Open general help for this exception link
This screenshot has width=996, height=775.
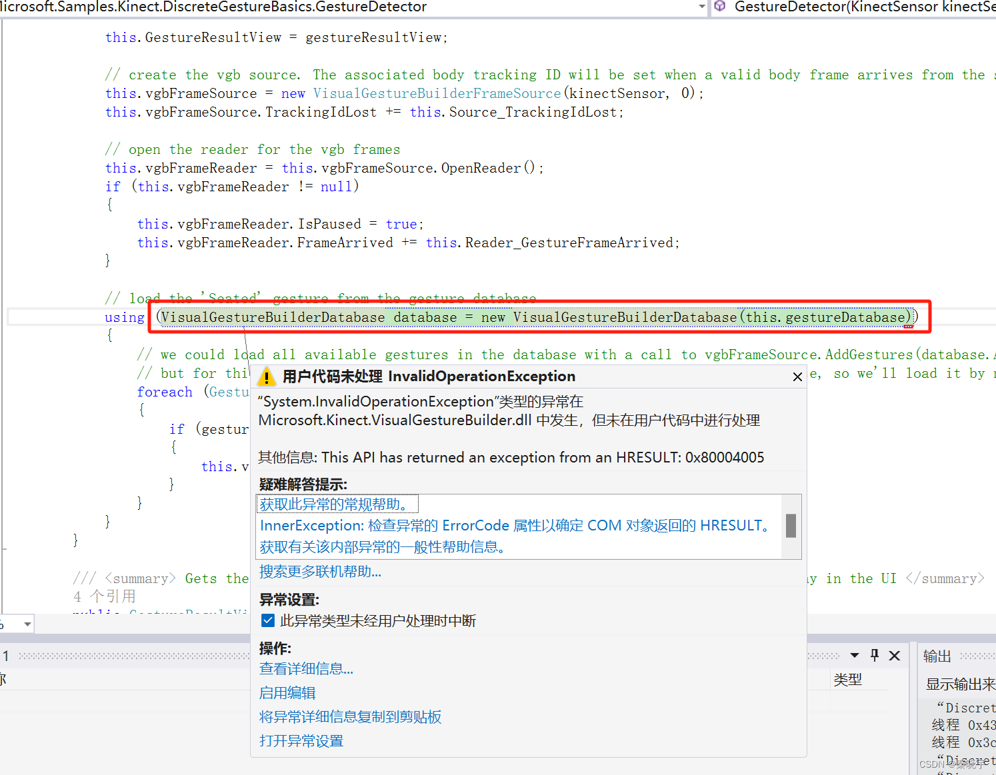tap(337, 504)
